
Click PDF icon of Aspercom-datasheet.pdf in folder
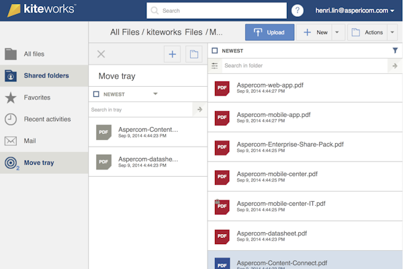(x=222, y=236)
